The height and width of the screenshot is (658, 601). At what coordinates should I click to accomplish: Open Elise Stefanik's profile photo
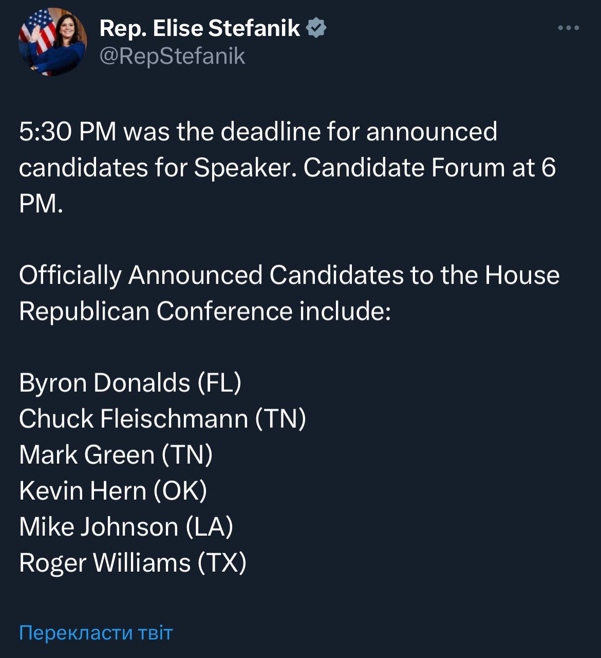52,42
